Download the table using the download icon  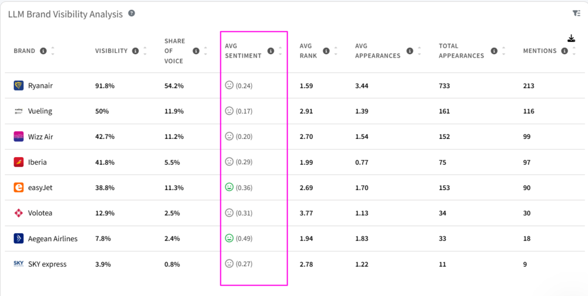point(571,38)
